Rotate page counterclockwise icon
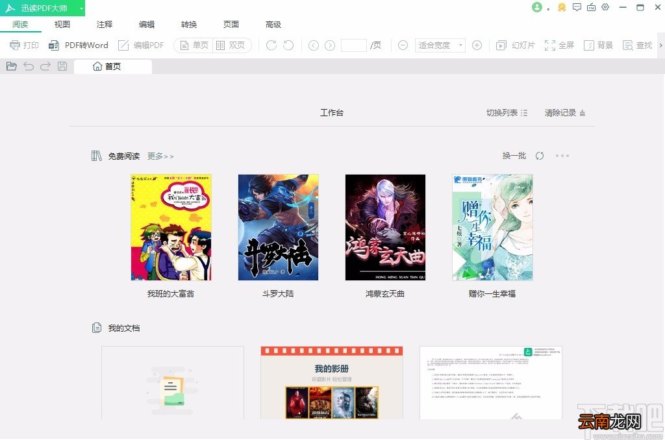The height and width of the screenshot is (440, 665). 288,45
